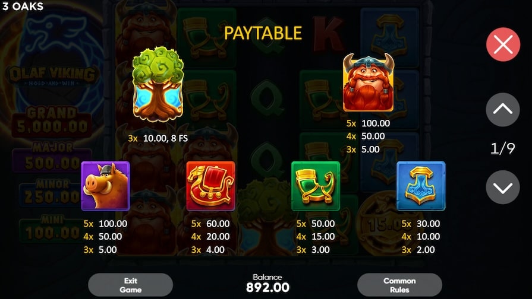Click the 3 OAKS logo
This screenshot has height=299, width=532.
point(23,7)
